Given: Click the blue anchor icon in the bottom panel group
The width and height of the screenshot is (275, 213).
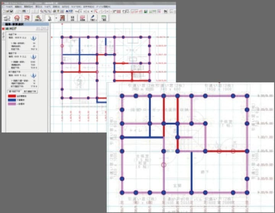Looking at the screenshot, I should pos(33,75).
